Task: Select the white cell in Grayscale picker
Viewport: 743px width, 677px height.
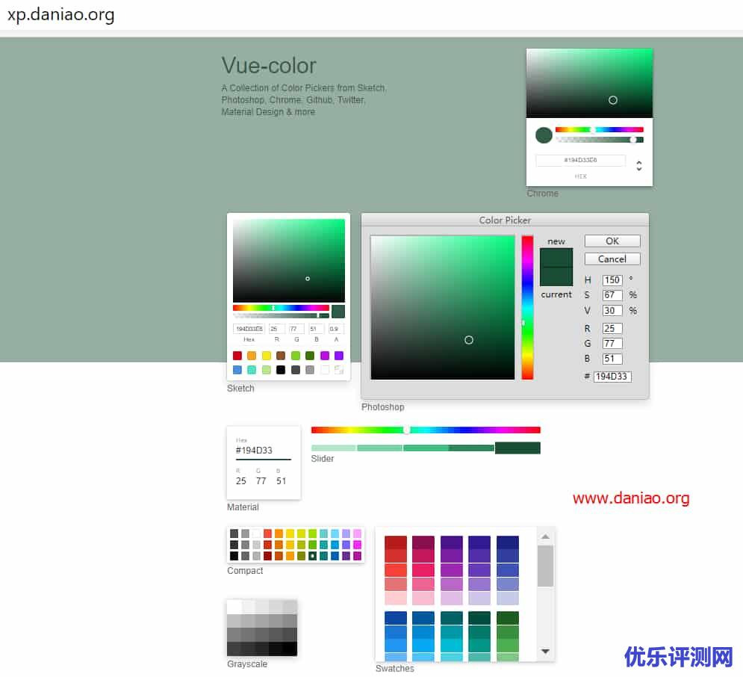Action: click(234, 606)
